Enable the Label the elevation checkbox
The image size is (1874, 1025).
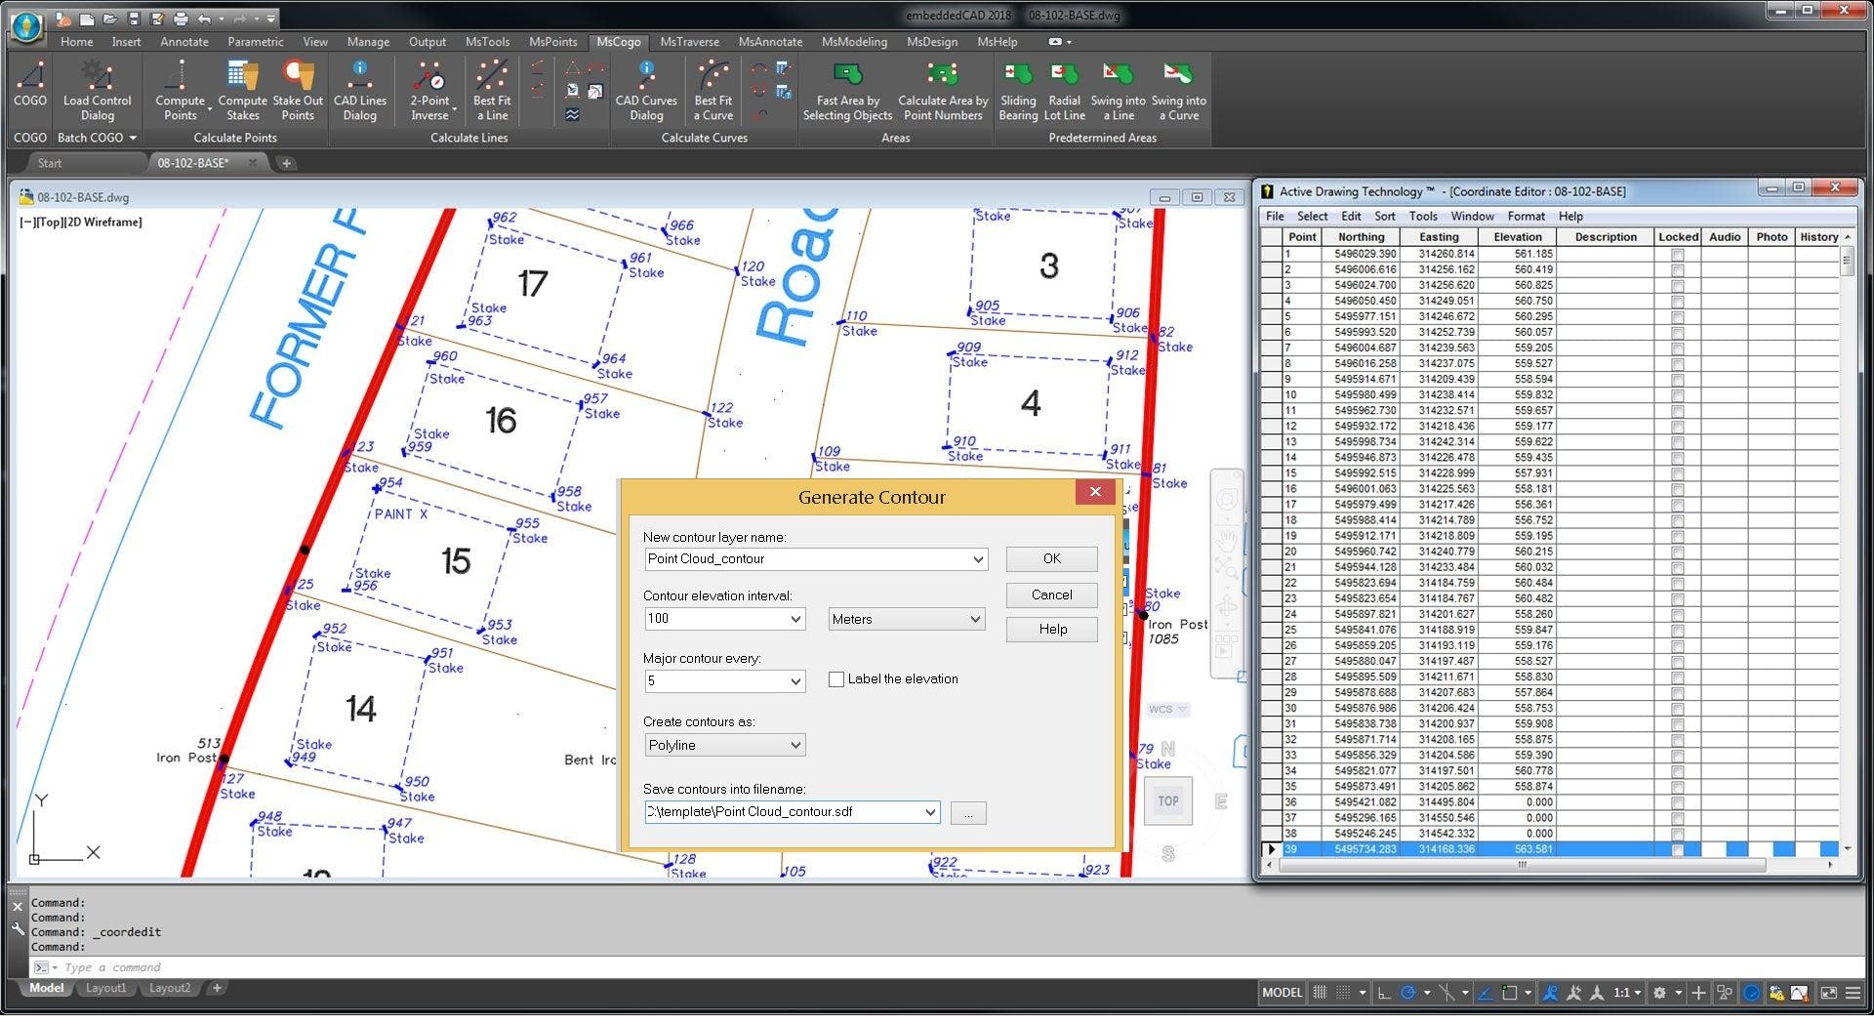(836, 679)
